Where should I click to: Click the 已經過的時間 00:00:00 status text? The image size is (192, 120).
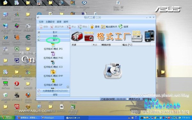[x=113, y=99]
